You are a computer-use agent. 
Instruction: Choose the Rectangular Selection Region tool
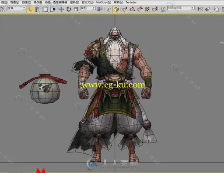click(45, 9)
